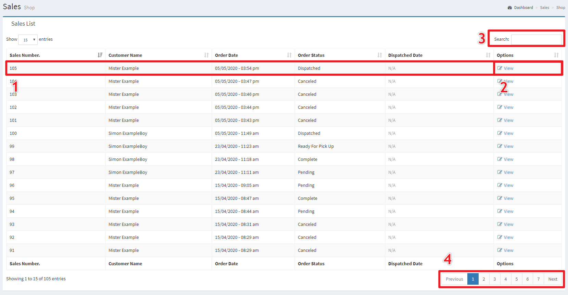The width and height of the screenshot is (568, 295).
Task: Click the Next pagination button
Action: (553, 279)
